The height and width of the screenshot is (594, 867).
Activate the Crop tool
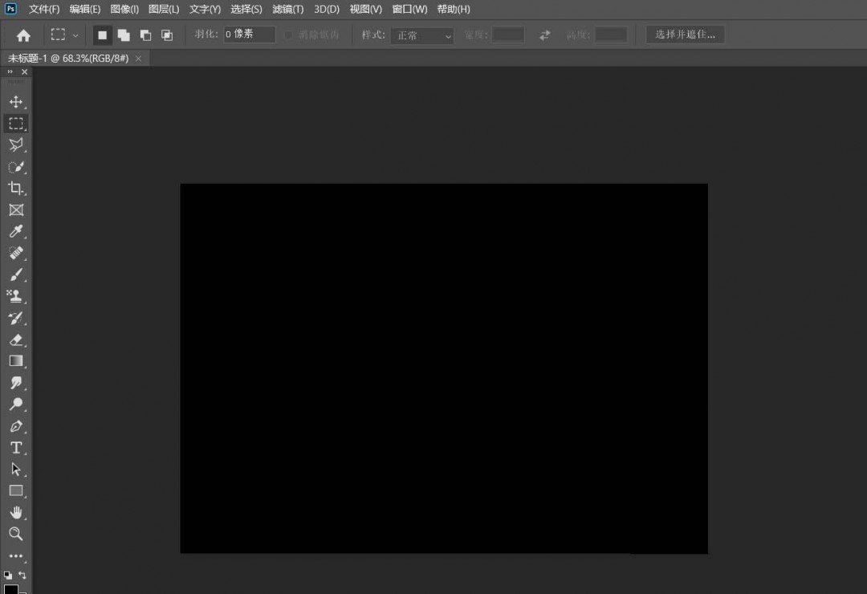17,189
